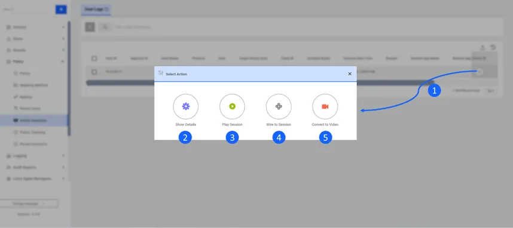Click the Convert to Video label
This screenshot has width=513, height=228.
coord(325,125)
